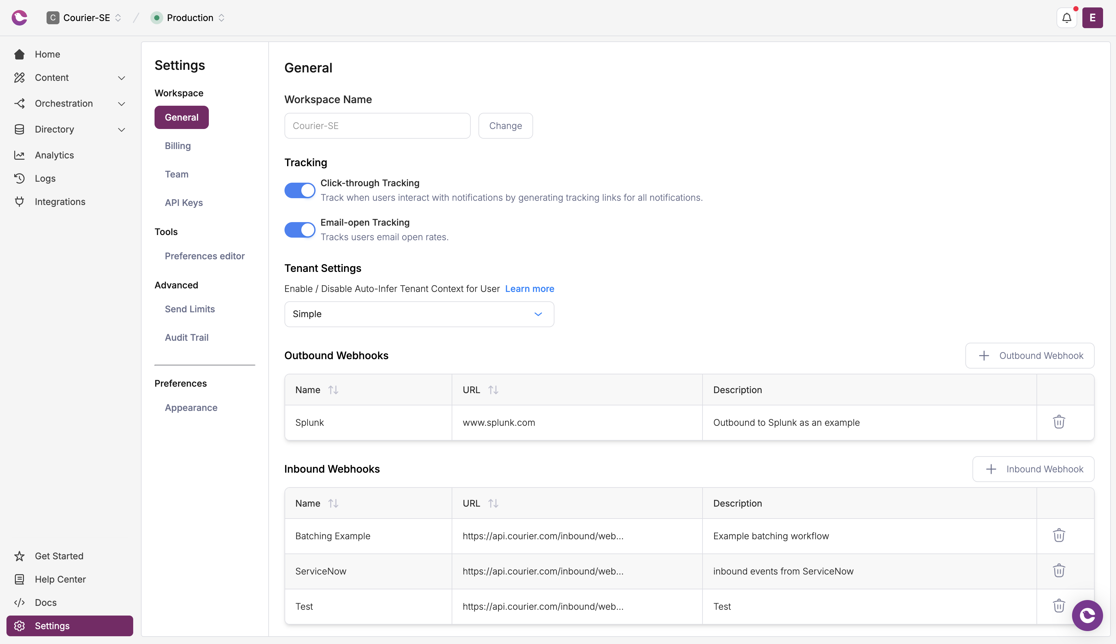Toggle off Email-open Tracking

300,229
